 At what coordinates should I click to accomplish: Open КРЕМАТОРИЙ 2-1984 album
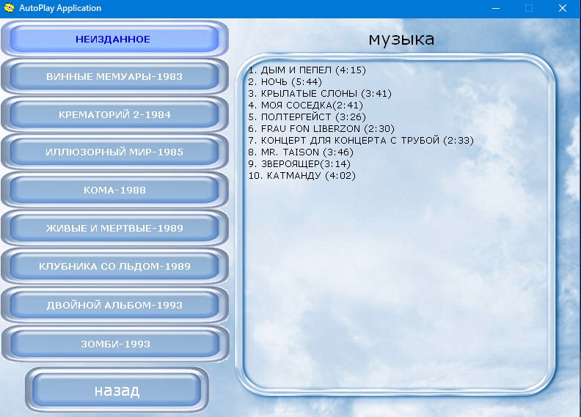click(114, 114)
